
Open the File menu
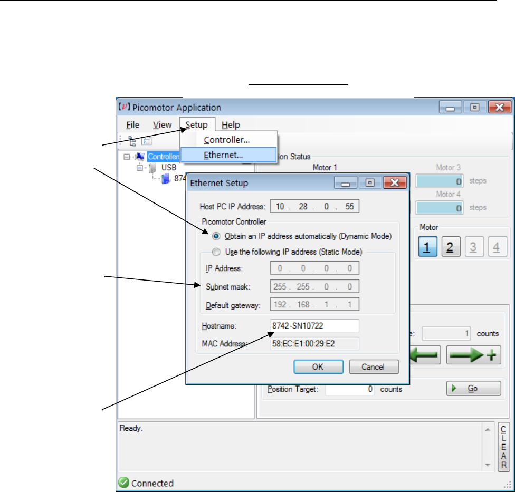click(132, 125)
